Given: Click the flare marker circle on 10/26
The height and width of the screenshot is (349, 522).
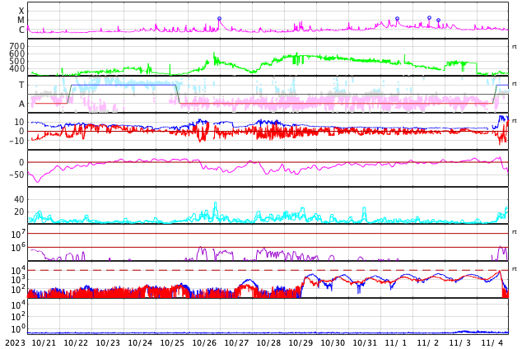Looking at the screenshot, I should point(219,19).
